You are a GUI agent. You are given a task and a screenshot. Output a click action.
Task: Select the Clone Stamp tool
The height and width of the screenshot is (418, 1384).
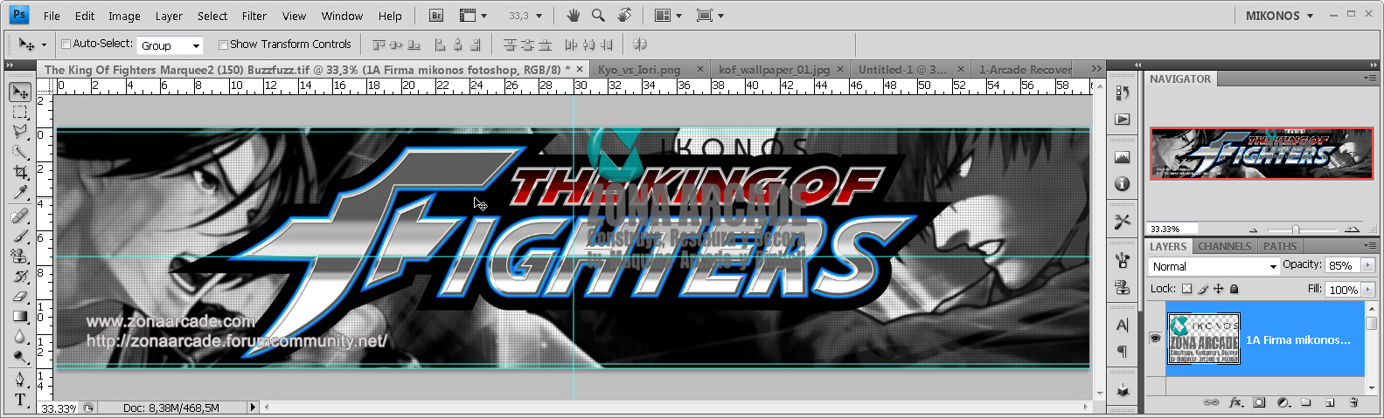click(x=20, y=256)
